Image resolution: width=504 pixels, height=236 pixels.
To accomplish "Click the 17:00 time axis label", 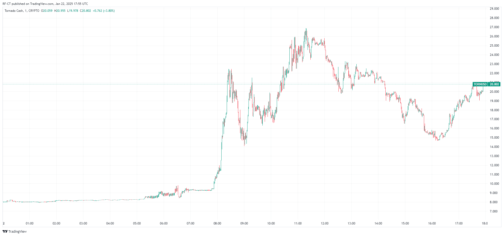I will [459, 223].
